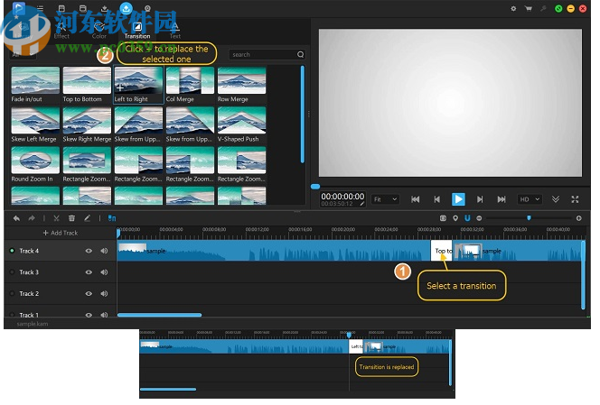Viewport: 600px width, 405px height.
Task: Open the HD quality dropdown
Action: coord(529,199)
